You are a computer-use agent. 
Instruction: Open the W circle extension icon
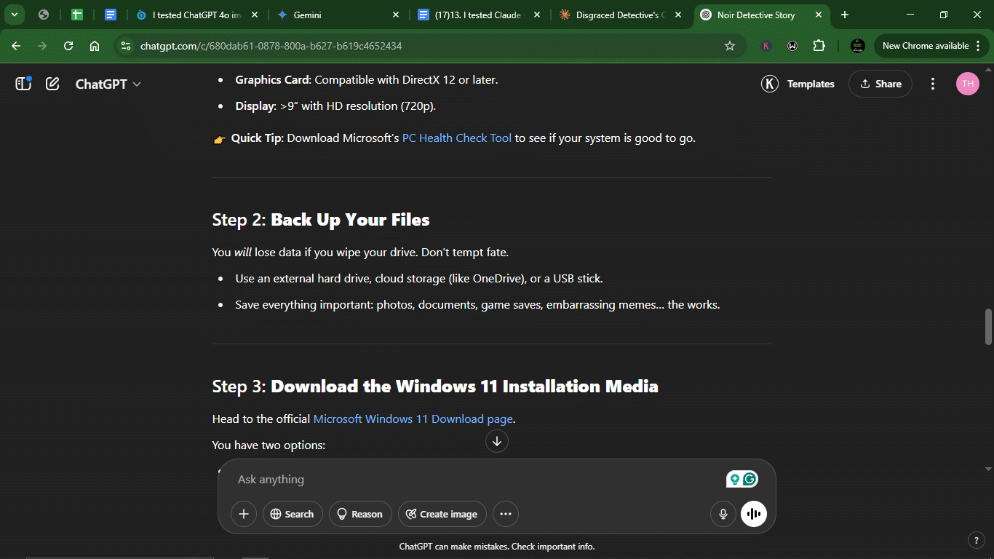[x=792, y=46]
